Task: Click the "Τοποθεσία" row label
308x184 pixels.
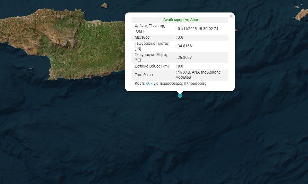Action: (x=144, y=75)
